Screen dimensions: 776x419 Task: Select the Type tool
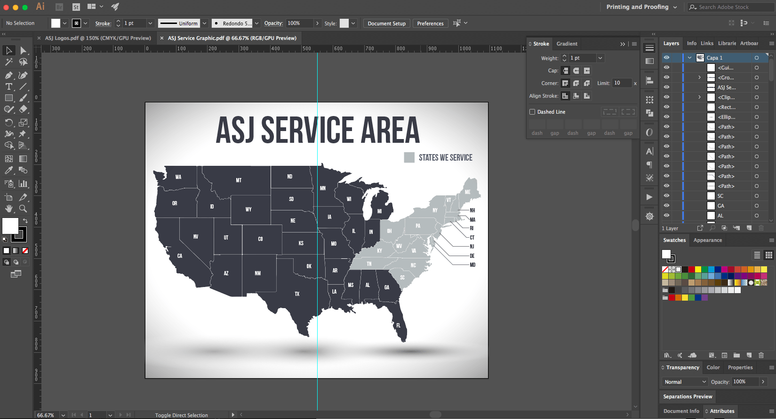coord(8,86)
